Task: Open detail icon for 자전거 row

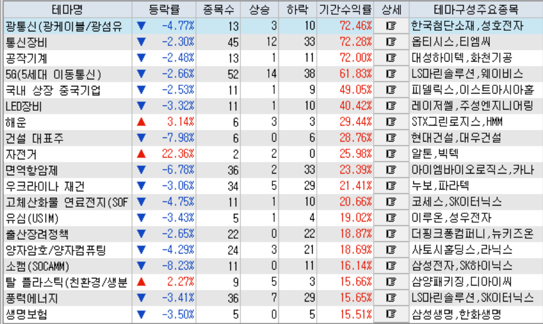Action: coord(391,154)
